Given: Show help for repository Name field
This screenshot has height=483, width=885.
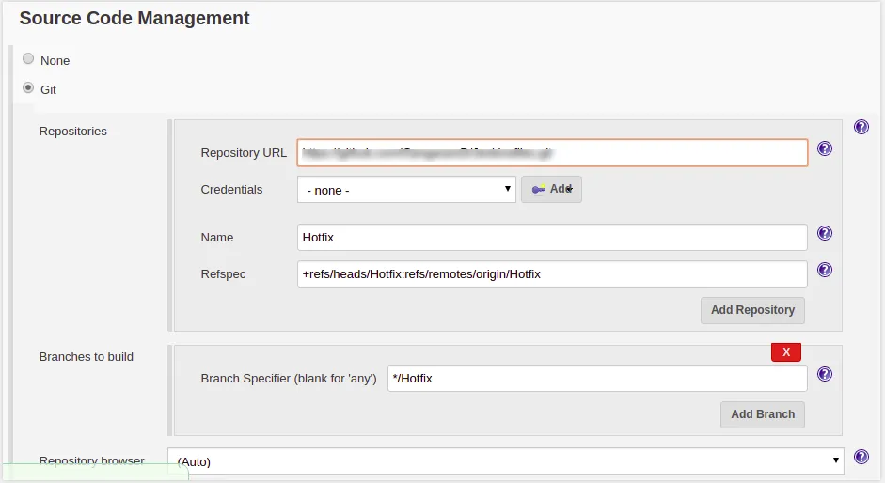Looking at the screenshot, I should [x=825, y=233].
